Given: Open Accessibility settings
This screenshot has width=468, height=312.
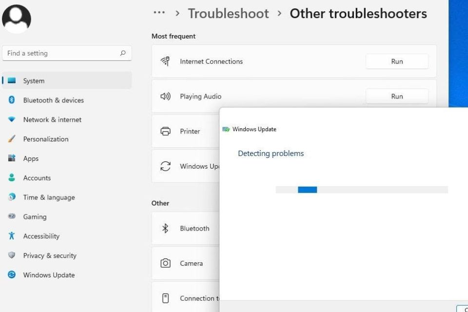Looking at the screenshot, I should (67, 236).
